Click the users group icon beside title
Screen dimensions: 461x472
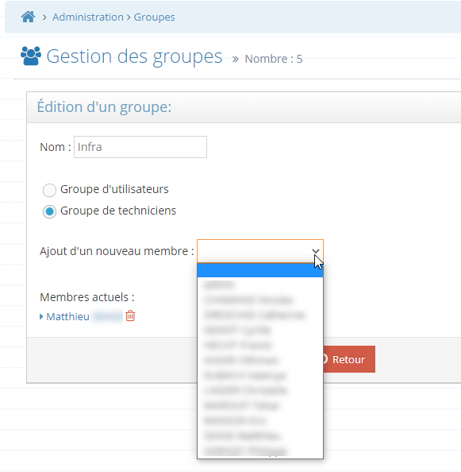[x=31, y=56]
